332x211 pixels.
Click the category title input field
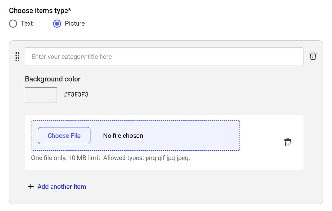click(x=164, y=57)
